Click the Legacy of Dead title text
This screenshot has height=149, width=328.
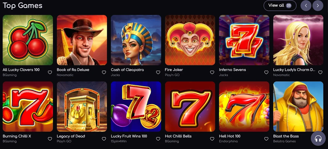point(71,136)
